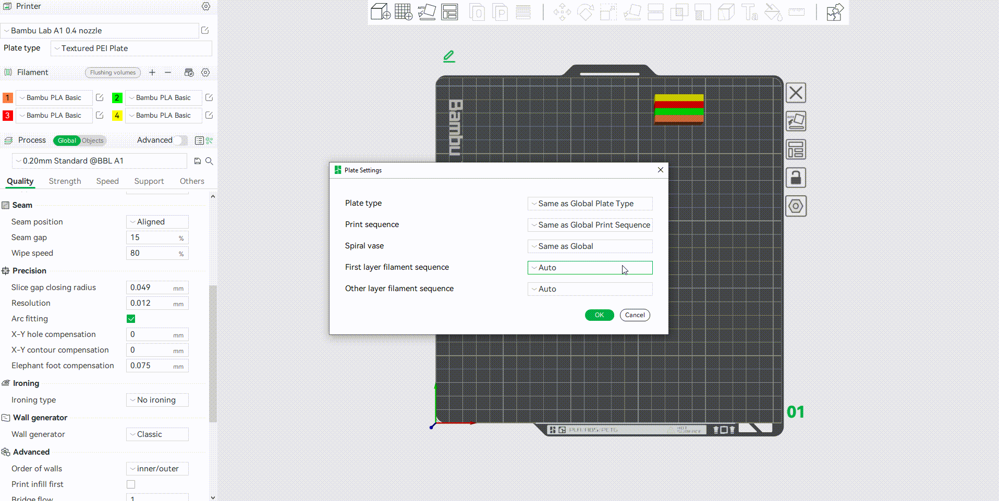Switch to the Quality tab
The width and height of the screenshot is (999, 501).
[20, 181]
